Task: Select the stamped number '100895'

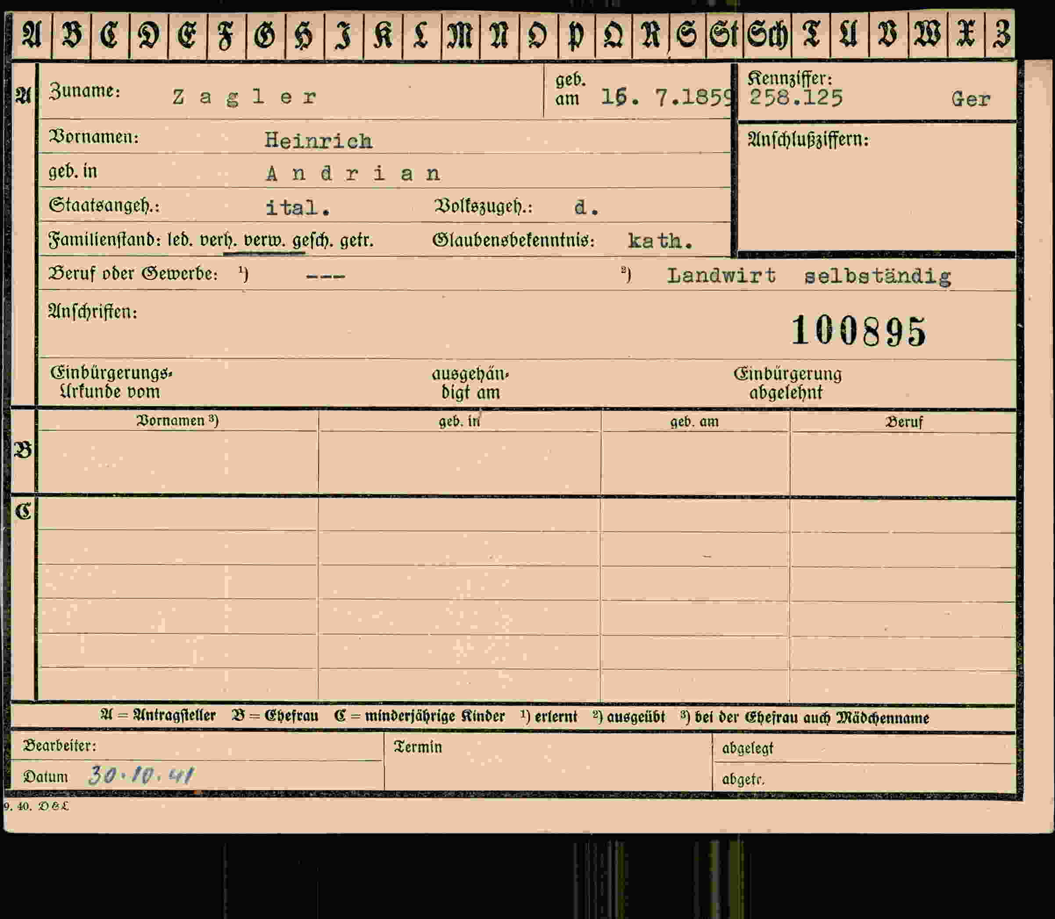Action: pyautogui.click(x=859, y=331)
